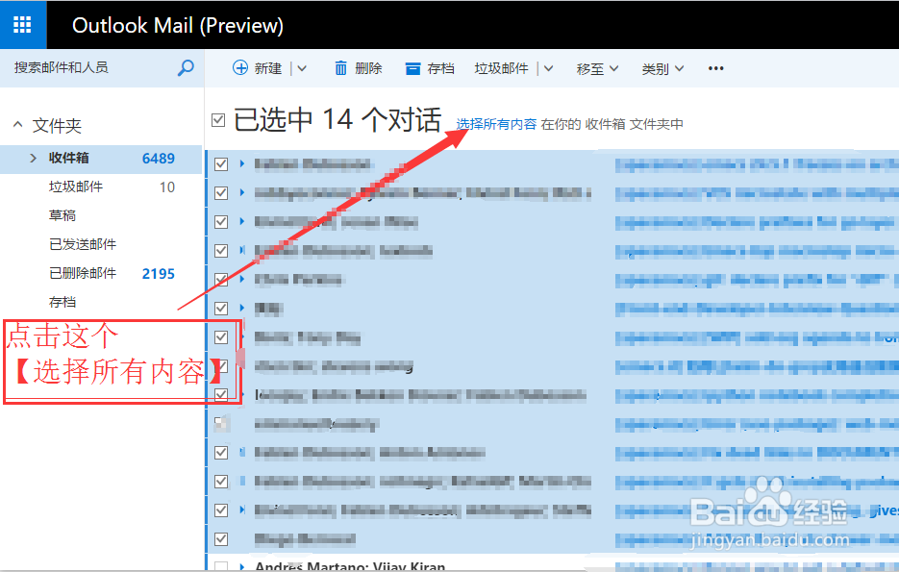Open the 垃圾邮件 folder in sidebar
The width and height of the screenshot is (899, 572).
pyautogui.click(x=76, y=187)
